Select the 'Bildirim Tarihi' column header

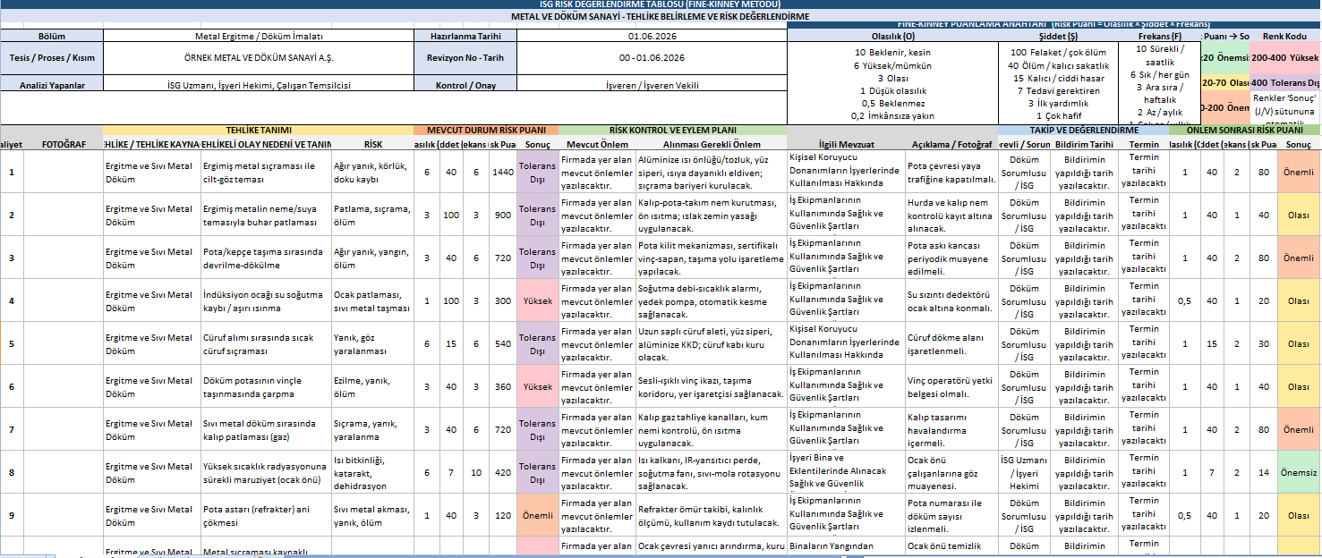(x=1084, y=143)
